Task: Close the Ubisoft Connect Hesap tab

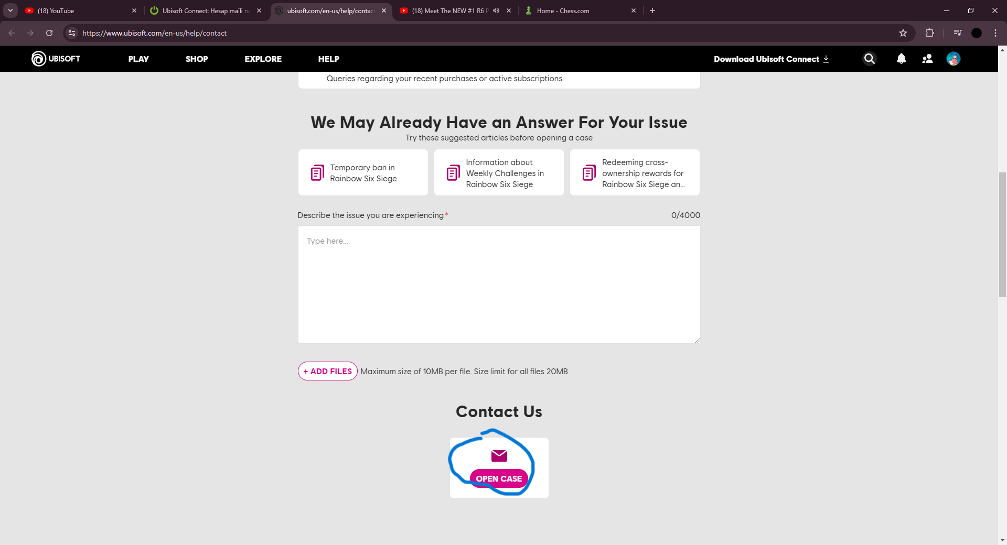Action: [259, 10]
